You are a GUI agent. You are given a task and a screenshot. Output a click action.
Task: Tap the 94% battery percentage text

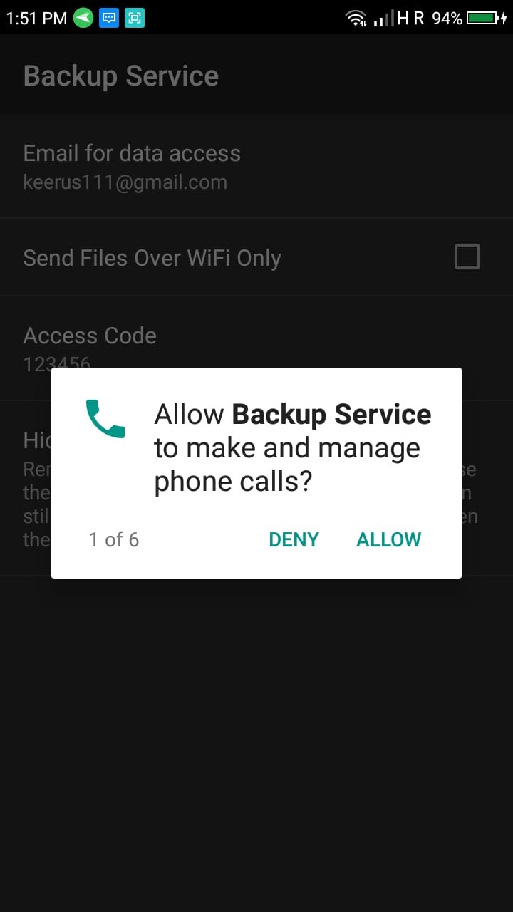point(447,19)
